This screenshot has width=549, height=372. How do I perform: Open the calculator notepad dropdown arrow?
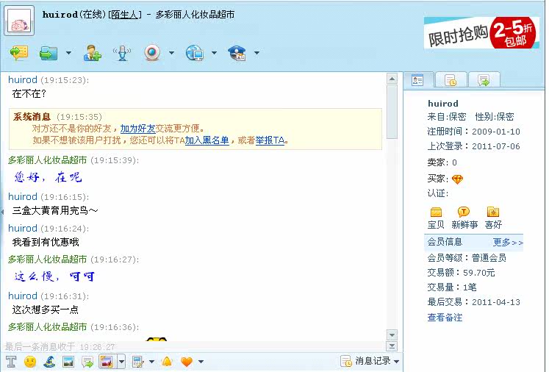click(x=151, y=362)
